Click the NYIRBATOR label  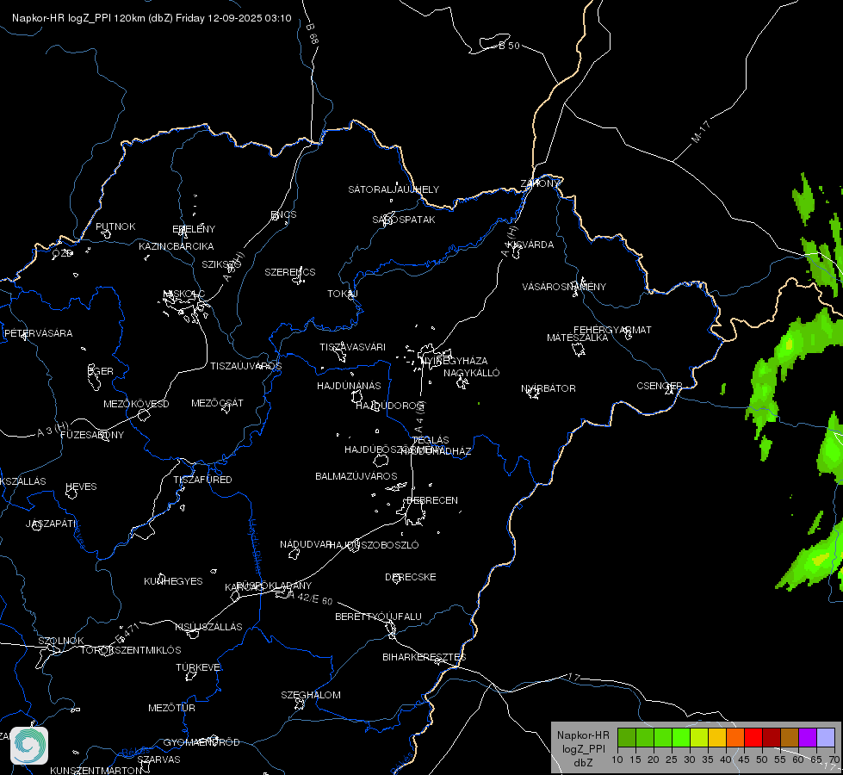[549, 388]
